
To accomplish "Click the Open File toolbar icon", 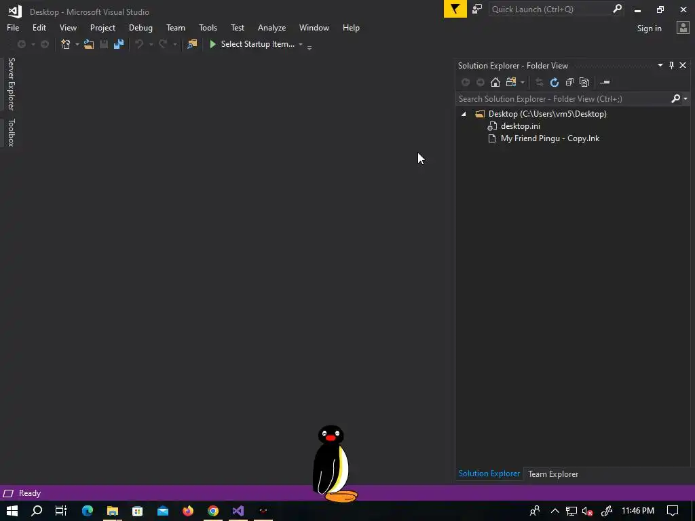I will [89, 44].
